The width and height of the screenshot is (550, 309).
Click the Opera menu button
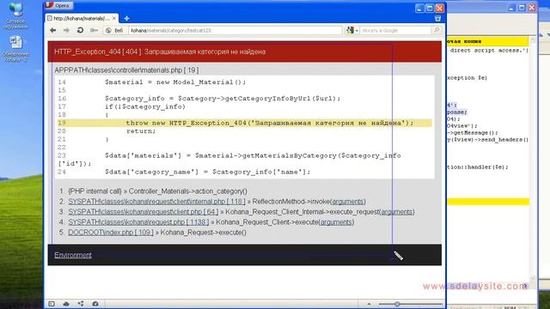pyautogui.click(x=59, y=5)
